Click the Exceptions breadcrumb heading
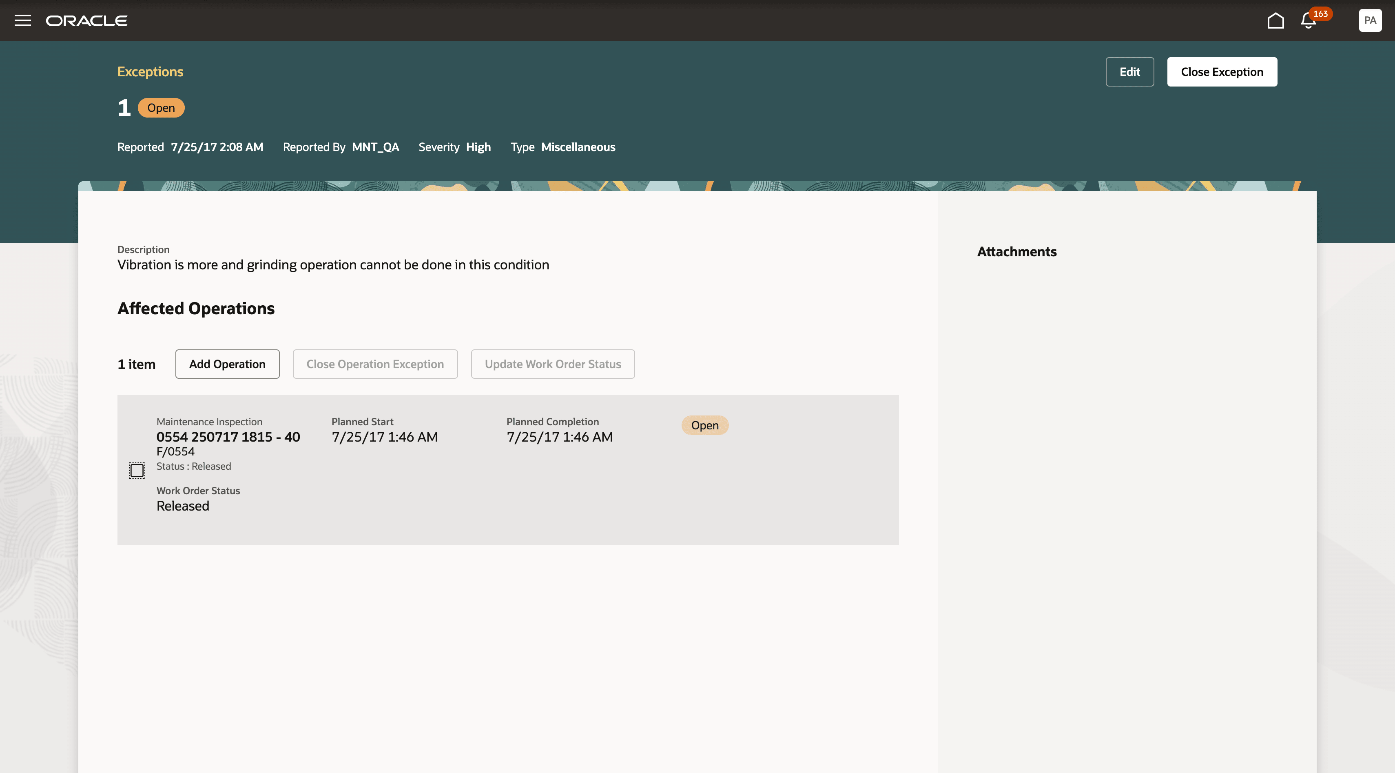Image resolution: width=1395 pixels, height=773 pixels. point(151,71)
